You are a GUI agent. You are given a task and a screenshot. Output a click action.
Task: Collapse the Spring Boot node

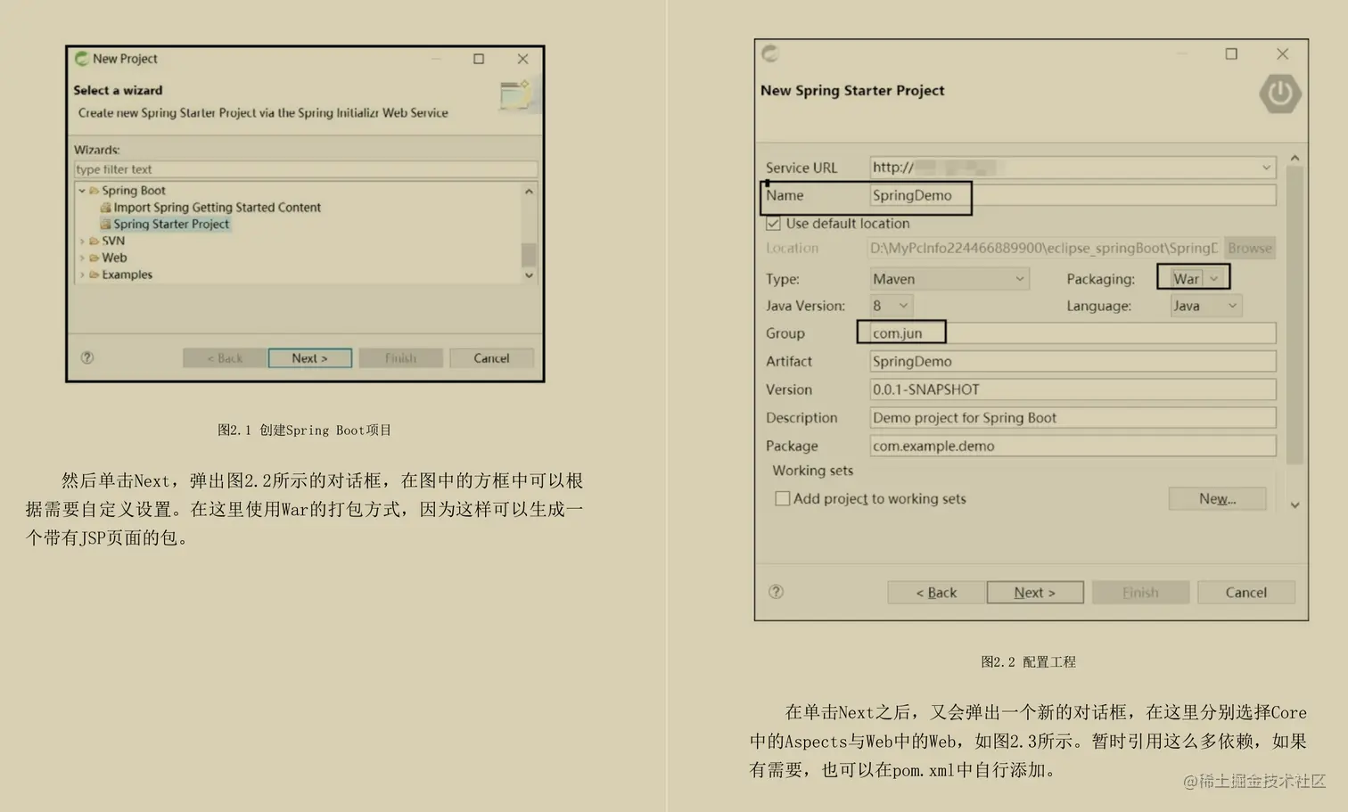(x=81, y=190)
